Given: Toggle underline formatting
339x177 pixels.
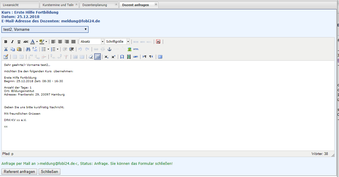Looking at the screenshot, I should (x=19, y=42).
